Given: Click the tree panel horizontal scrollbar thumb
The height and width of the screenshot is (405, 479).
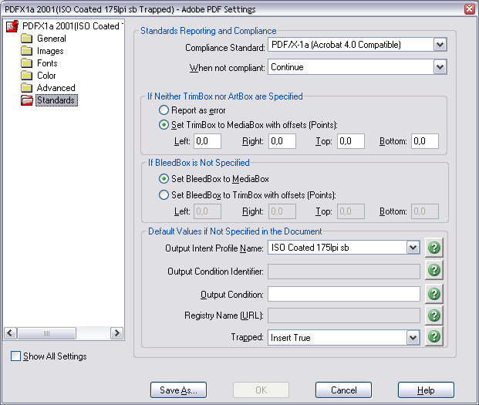Looking at the screenshot, I should tap(46, 333).
